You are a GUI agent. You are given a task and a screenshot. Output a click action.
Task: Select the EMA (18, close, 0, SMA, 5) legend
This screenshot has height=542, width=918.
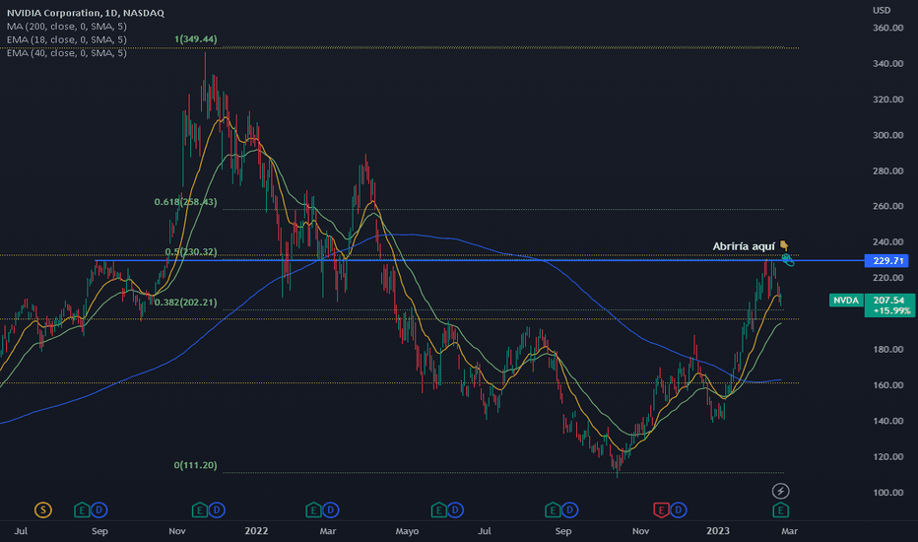click(67, 39)
